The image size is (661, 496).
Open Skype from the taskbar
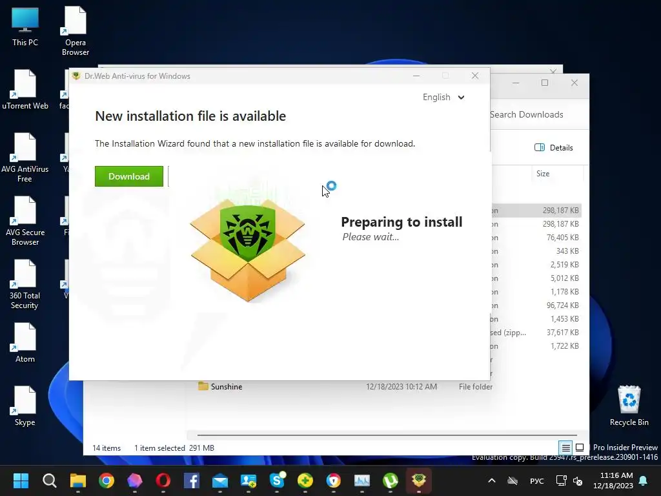point(277,480)
